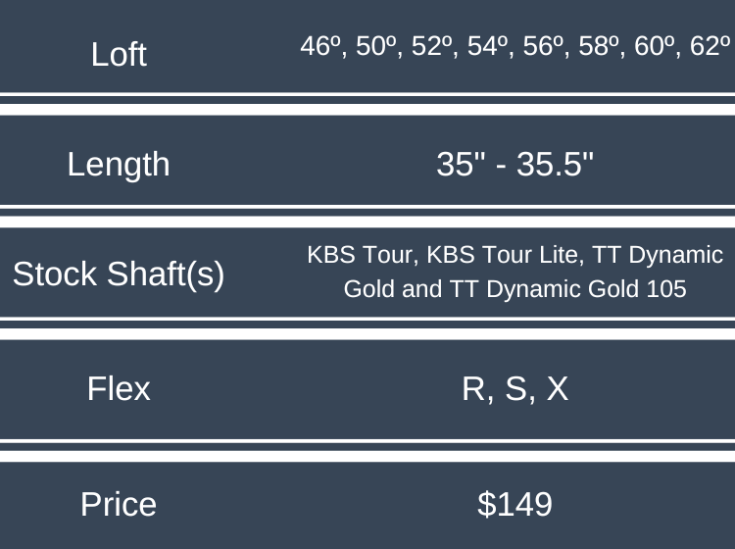Click the $149 price value
This screenshot has height=549, width=735.
[515, 504]
